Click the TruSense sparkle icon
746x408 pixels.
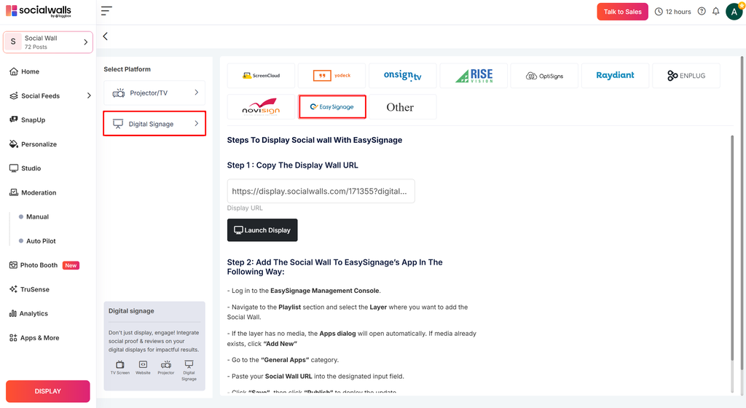(x=13, y=289)
